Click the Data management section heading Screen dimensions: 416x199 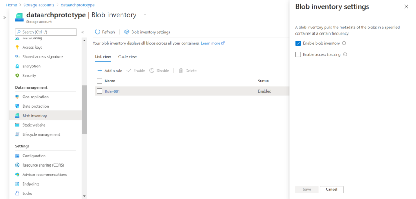(x=31, y=87)
